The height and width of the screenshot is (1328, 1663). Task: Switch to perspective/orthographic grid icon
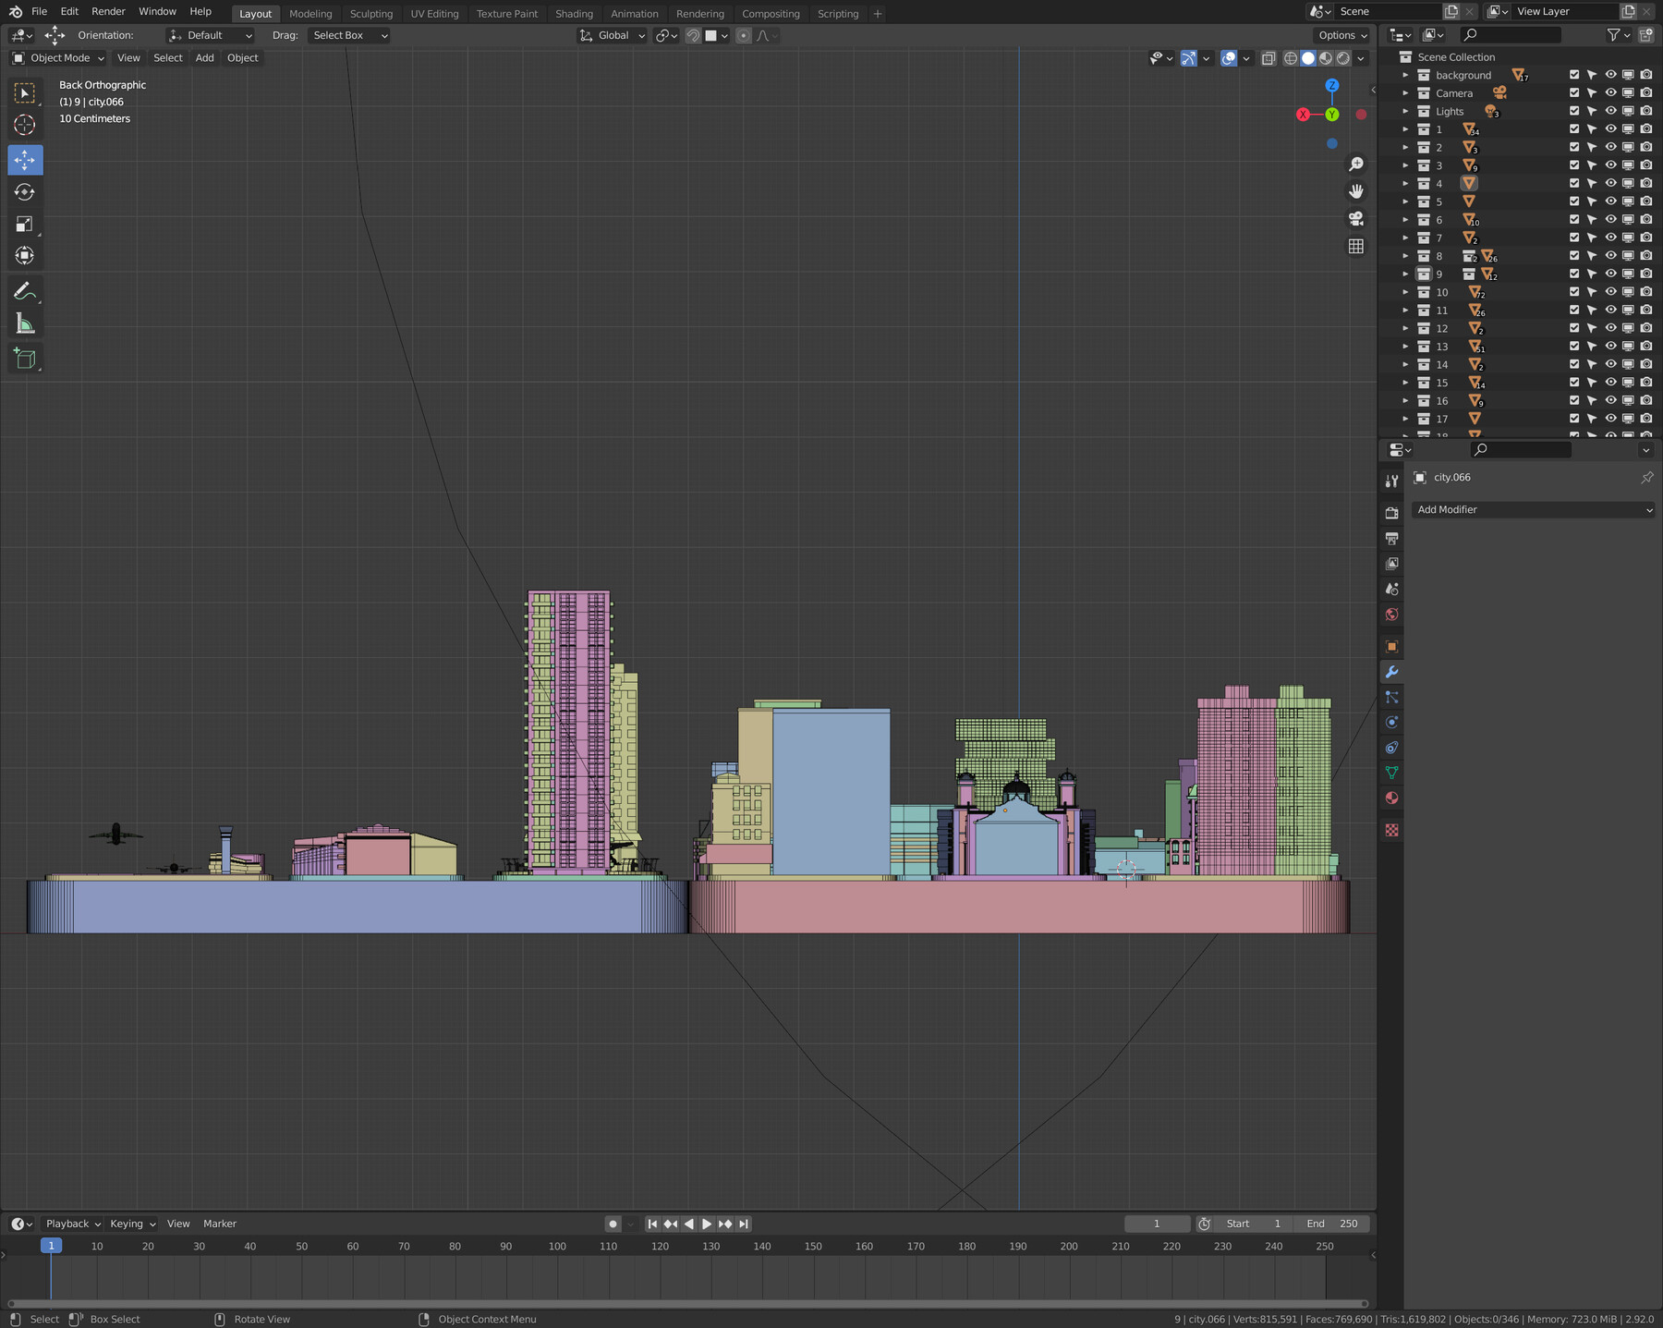pos(1355,246)
